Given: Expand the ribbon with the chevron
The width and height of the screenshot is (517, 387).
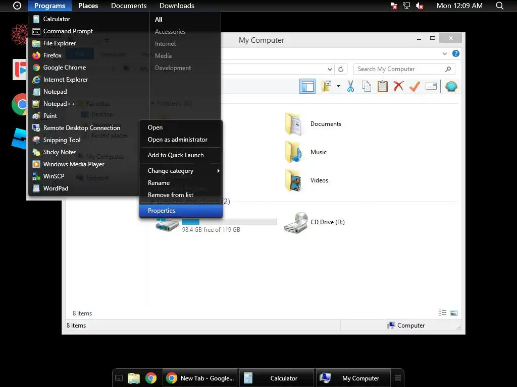Looking at the screenshot, I should pos(445,53).
